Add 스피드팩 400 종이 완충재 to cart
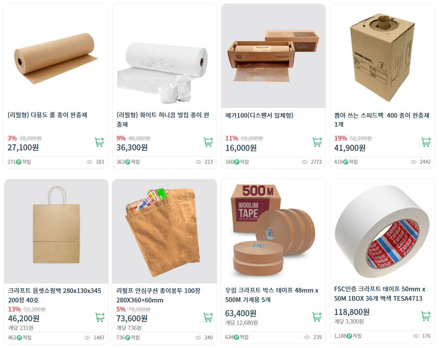Image resolution: width=439 pixels, height=348 pixels. 426,142
